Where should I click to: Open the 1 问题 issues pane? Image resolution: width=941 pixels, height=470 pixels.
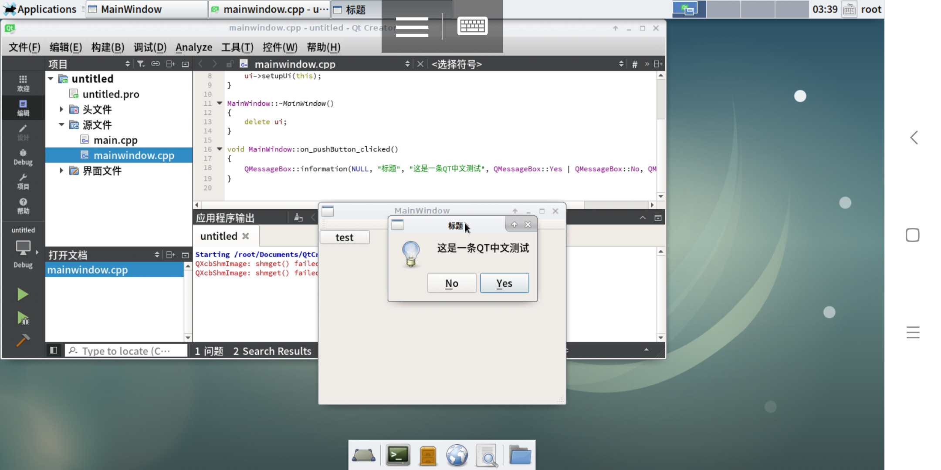tap(209, 351)
